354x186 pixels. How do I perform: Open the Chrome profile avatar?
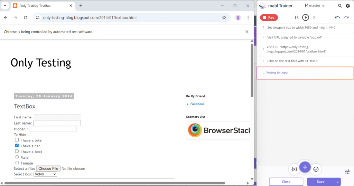click(x=238, y=18)
